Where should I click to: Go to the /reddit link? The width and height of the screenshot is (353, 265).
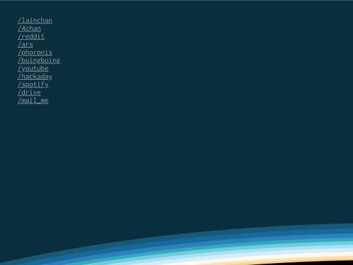pos(31,37)
